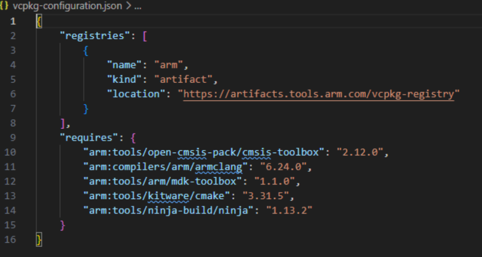The height and width of the screenshot is (257, 482).
Task: Click the "arm" name value
Action: pos(168,65)
